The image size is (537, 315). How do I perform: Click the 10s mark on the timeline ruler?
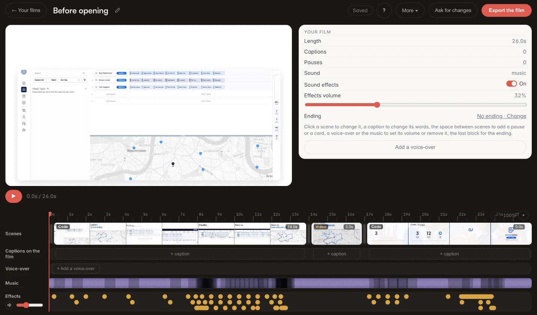tap(239, 214)
